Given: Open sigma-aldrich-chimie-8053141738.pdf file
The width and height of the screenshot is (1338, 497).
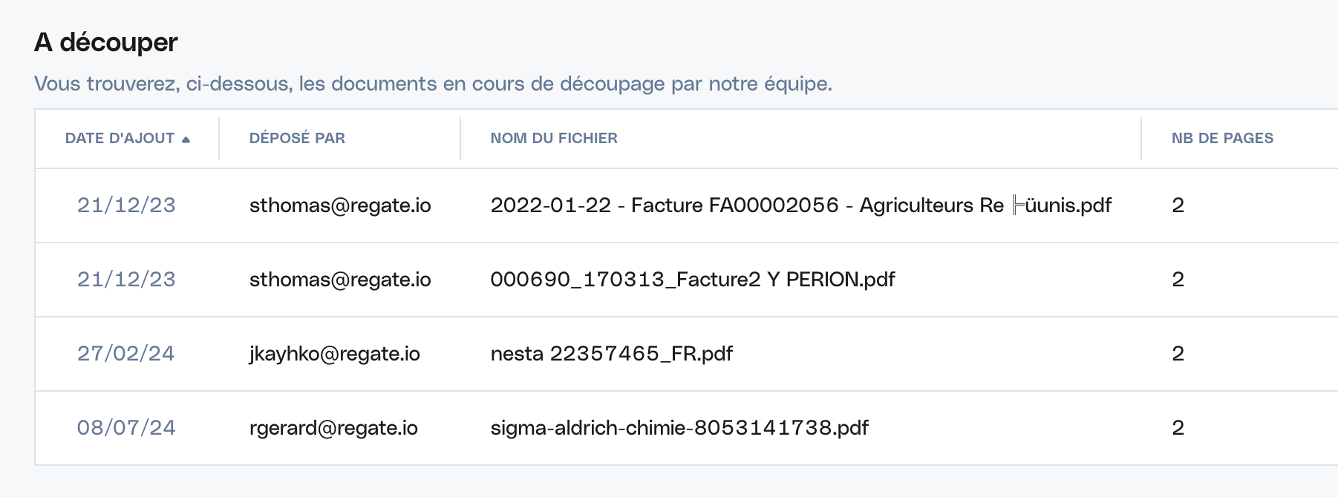Looking at the screenshot, I should coord(679,428).
